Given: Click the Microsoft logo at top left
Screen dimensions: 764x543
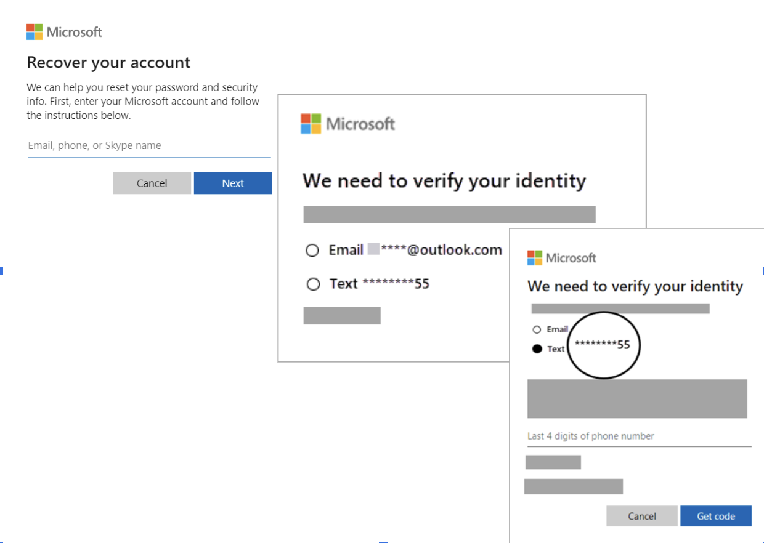Looking at the screenshot, I should coord(63,31).
